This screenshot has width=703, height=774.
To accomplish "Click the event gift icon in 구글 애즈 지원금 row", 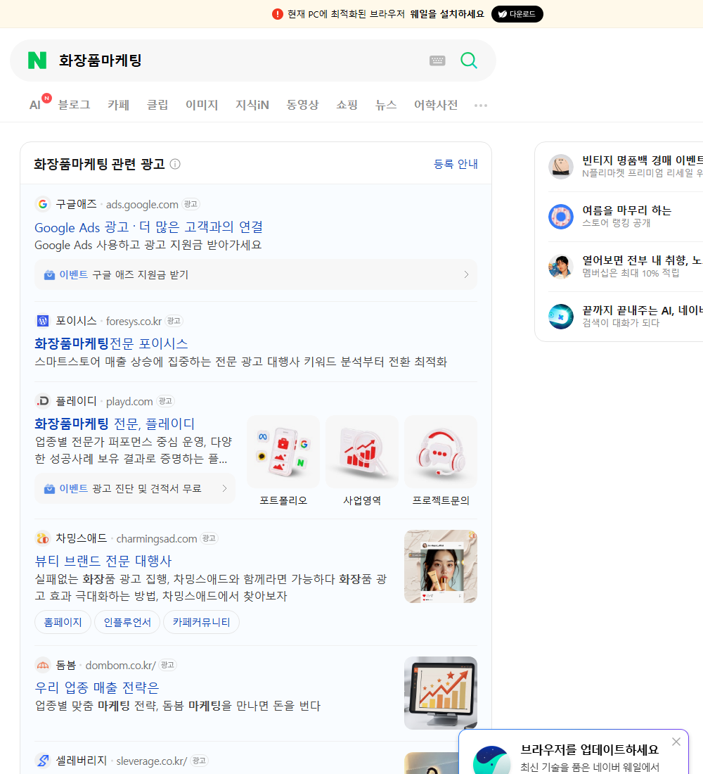I will pyautogui.click(x=49, y=274).
